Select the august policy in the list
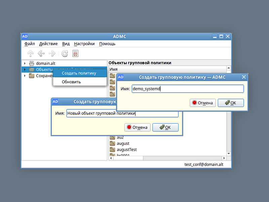This screenshot has width=269, height=202. coord(123,143)
